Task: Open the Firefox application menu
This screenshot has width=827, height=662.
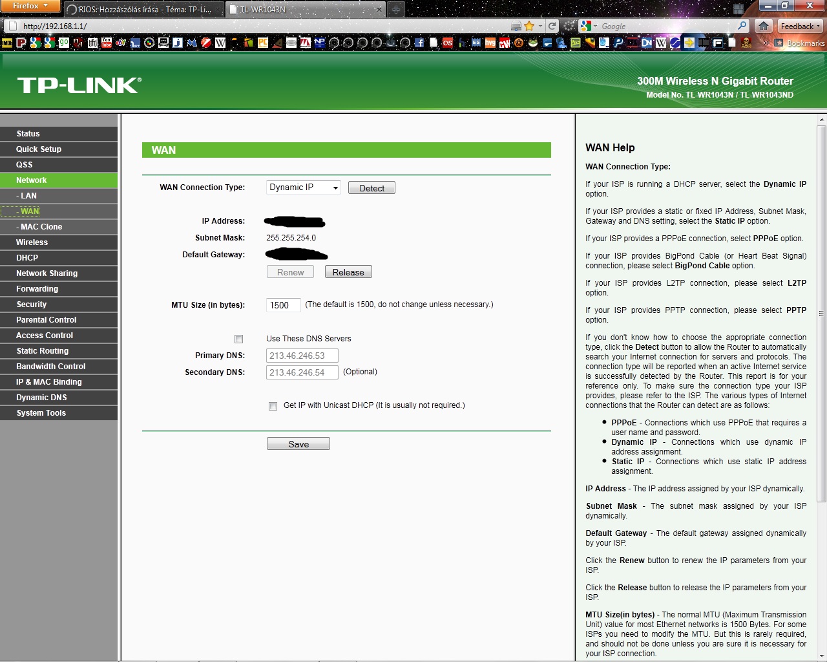Action: click(30, 6)
